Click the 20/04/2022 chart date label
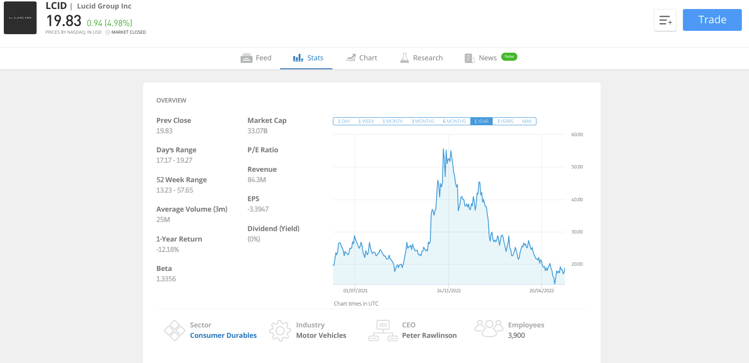This screenshot has width=749, height=363. 542,291
